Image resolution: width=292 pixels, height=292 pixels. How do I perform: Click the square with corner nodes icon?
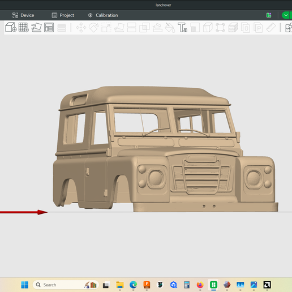pos(220,28)
